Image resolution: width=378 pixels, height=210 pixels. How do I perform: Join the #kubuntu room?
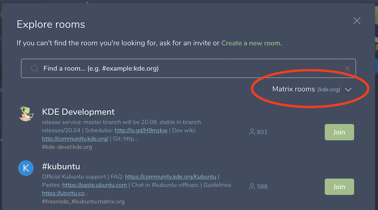(x=339, y=187)
